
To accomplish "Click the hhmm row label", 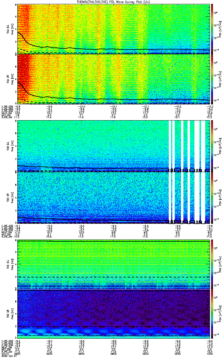I will coord(5,354).
